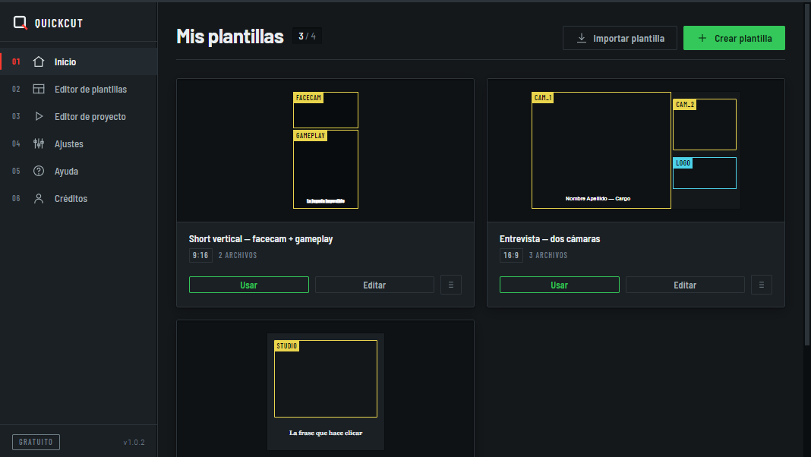
Task: Click the page vertical scrollbar
Action: pyautogui.click(x=807, y=174)
